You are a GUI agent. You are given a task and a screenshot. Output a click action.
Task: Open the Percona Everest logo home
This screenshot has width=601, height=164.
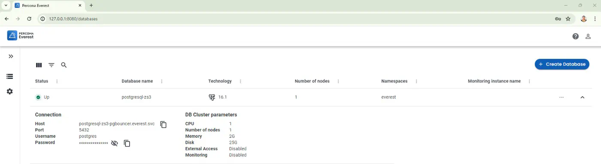point(21,36)
